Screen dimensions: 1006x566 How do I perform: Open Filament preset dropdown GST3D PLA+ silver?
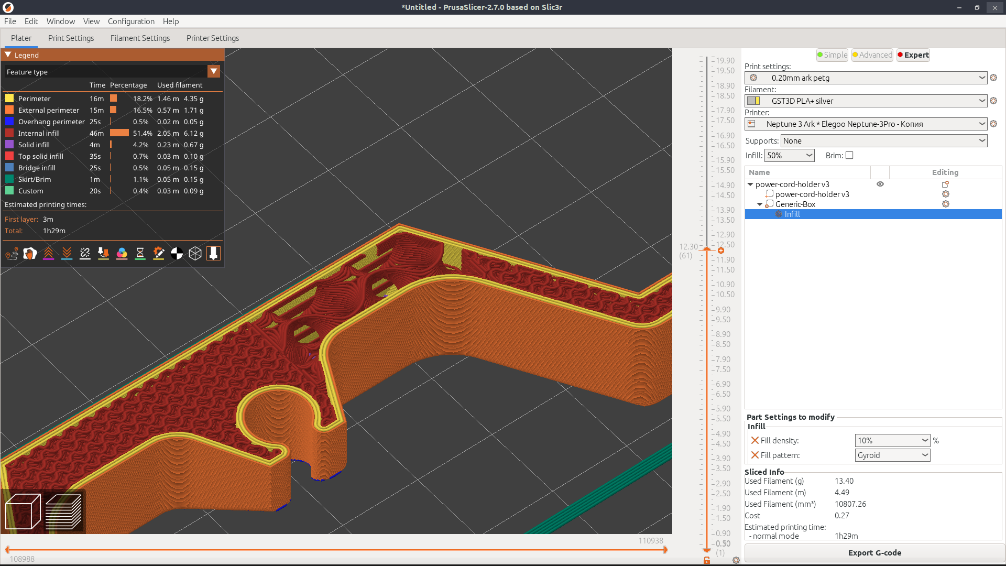[866, 101]
